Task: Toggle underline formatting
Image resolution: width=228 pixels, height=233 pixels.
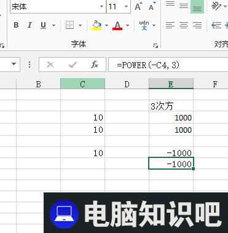Action: coord(43,25)
